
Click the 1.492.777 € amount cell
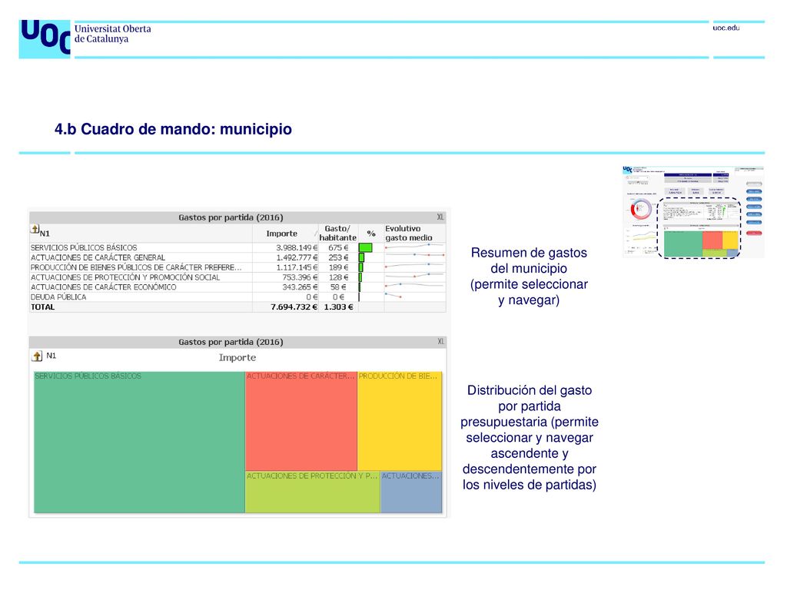click(x=297, y=257)
